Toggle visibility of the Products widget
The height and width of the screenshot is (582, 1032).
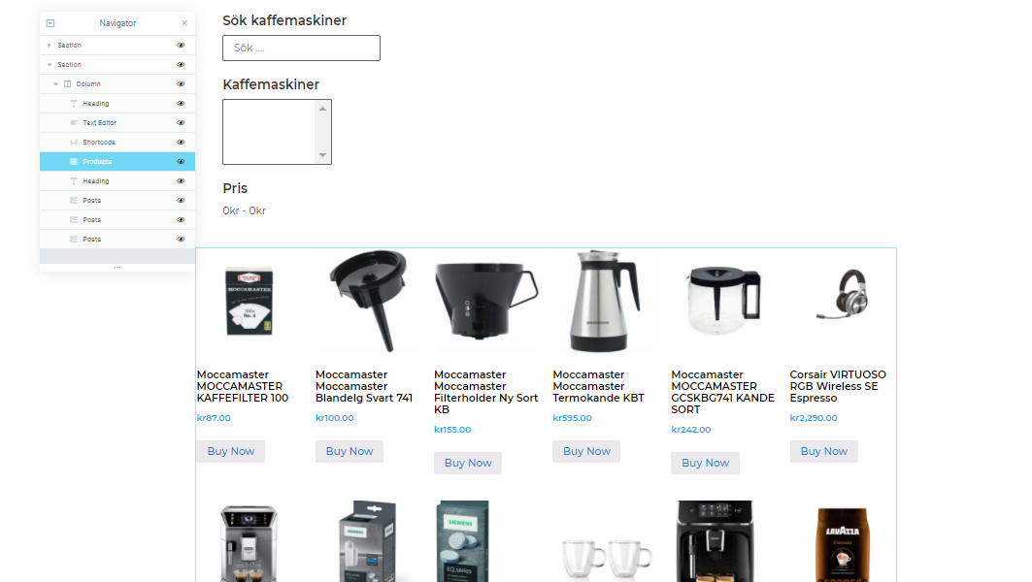click(x=181, y=162)
